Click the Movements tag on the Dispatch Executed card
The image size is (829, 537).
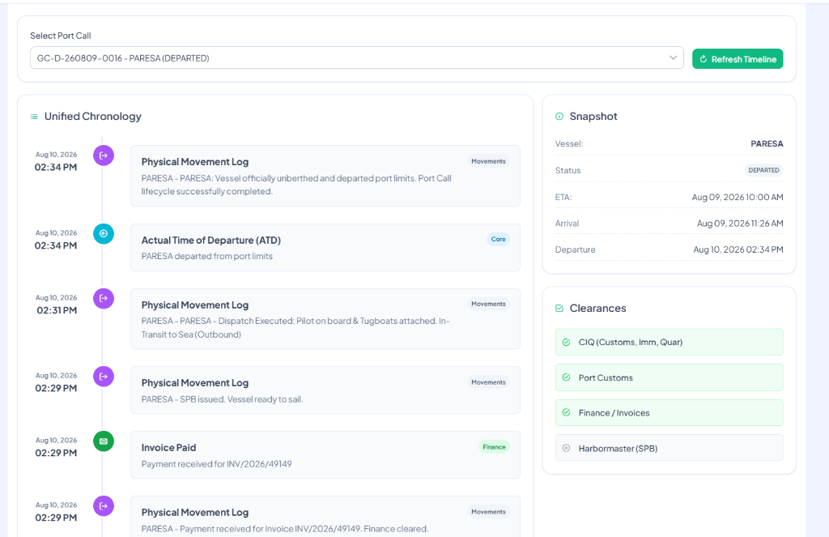488,305
